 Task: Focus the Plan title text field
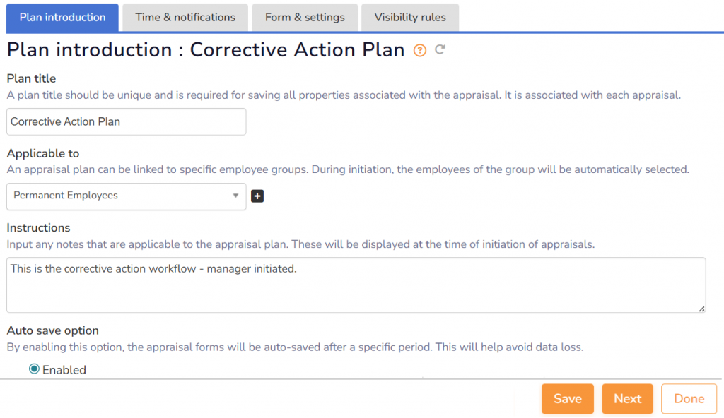pos(126,121)
